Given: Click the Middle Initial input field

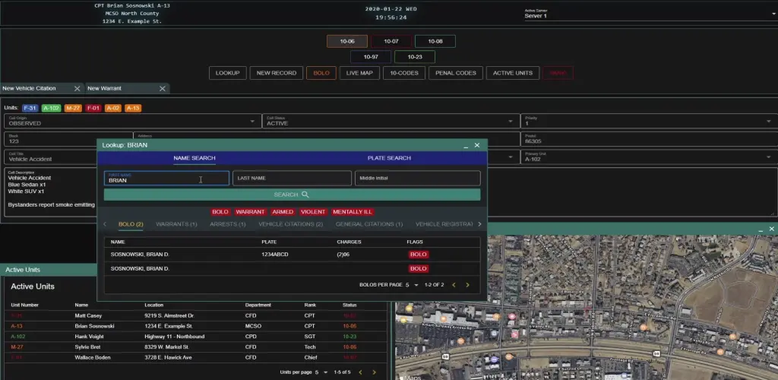Looking at the screenshot, I should [417, 178].
